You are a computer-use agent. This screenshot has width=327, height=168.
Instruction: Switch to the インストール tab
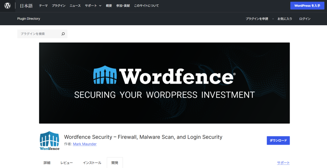click(x=92, y=163)
